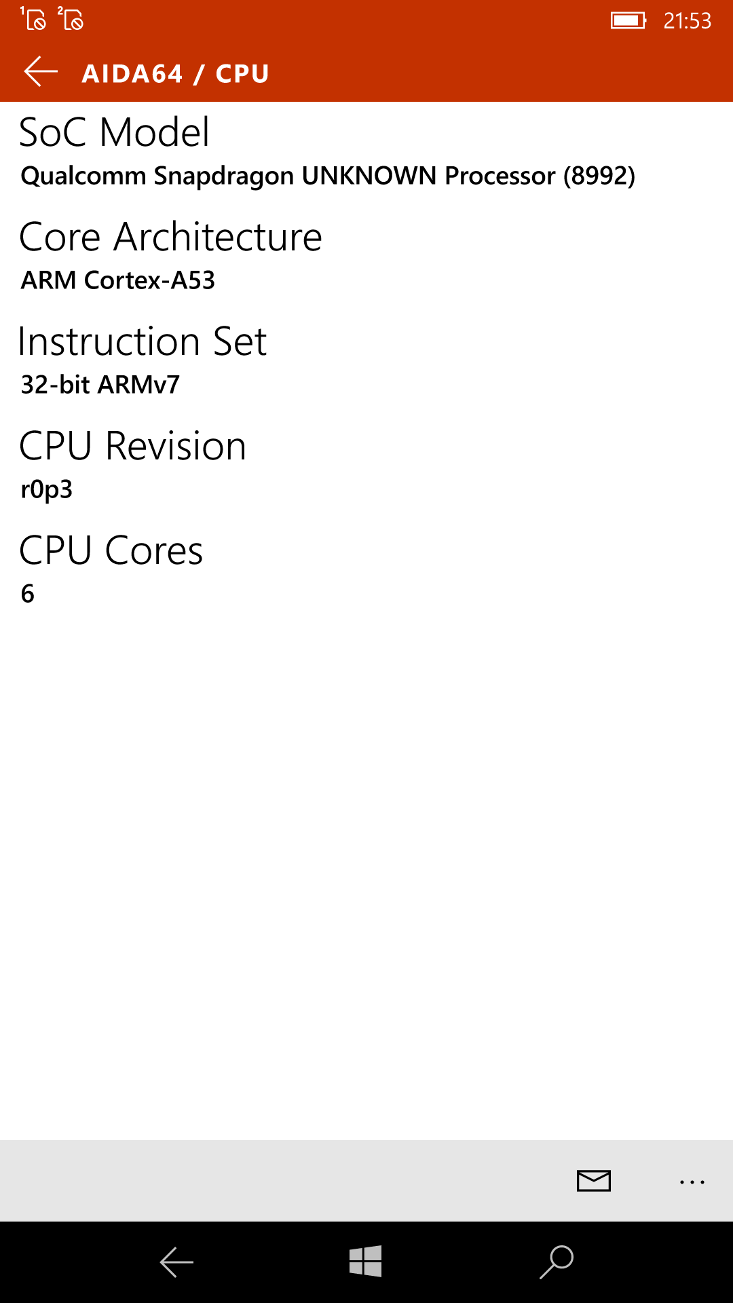The height and width of the screenshot is (1303, 733).
Task: Expand the three-dot more options menu
Action: tap(692, 1182)
